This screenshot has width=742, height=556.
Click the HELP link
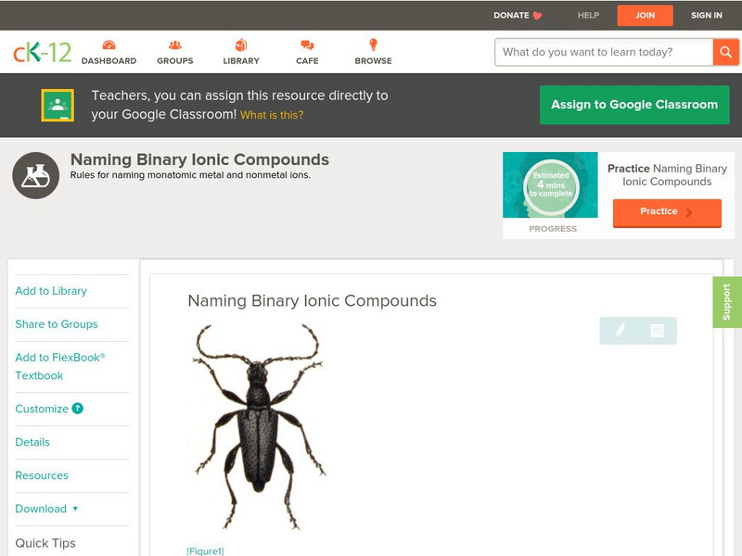pos(588,16)
